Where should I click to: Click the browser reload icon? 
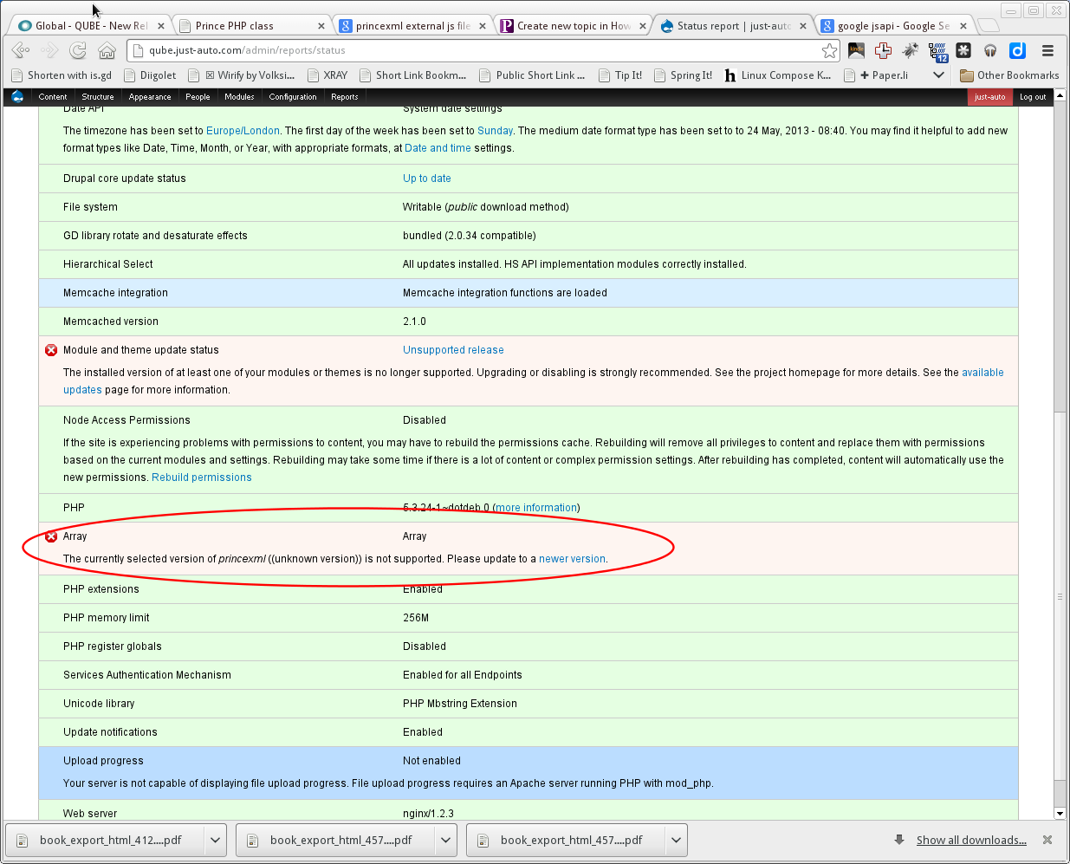(78, 50)
